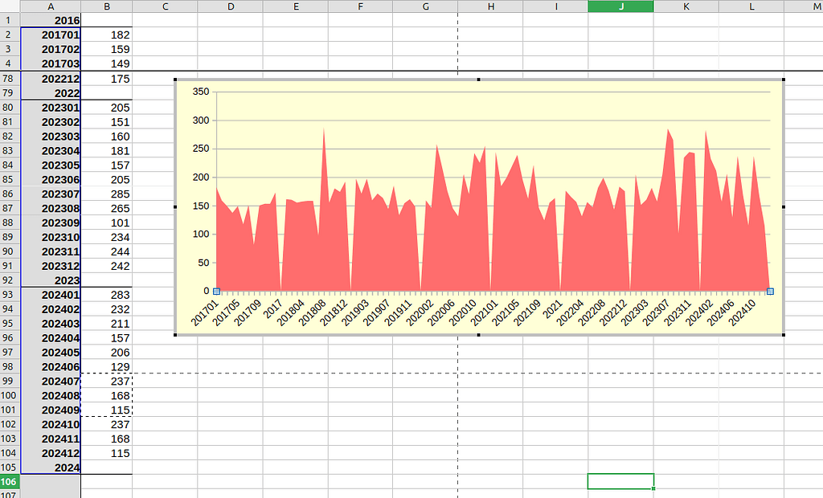Viewport: 823px width, 498px height.
Task: Click the chart's top-center sizing handle
Action: (480, 80)
